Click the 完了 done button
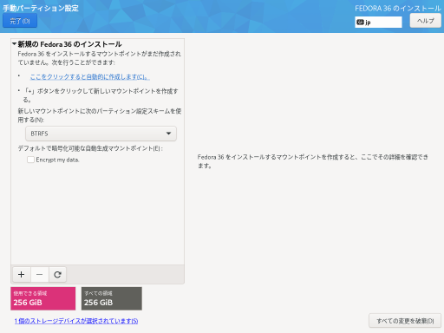Image resolution: width=444 pixels, height=333 pixels. (x=20, y=21)
